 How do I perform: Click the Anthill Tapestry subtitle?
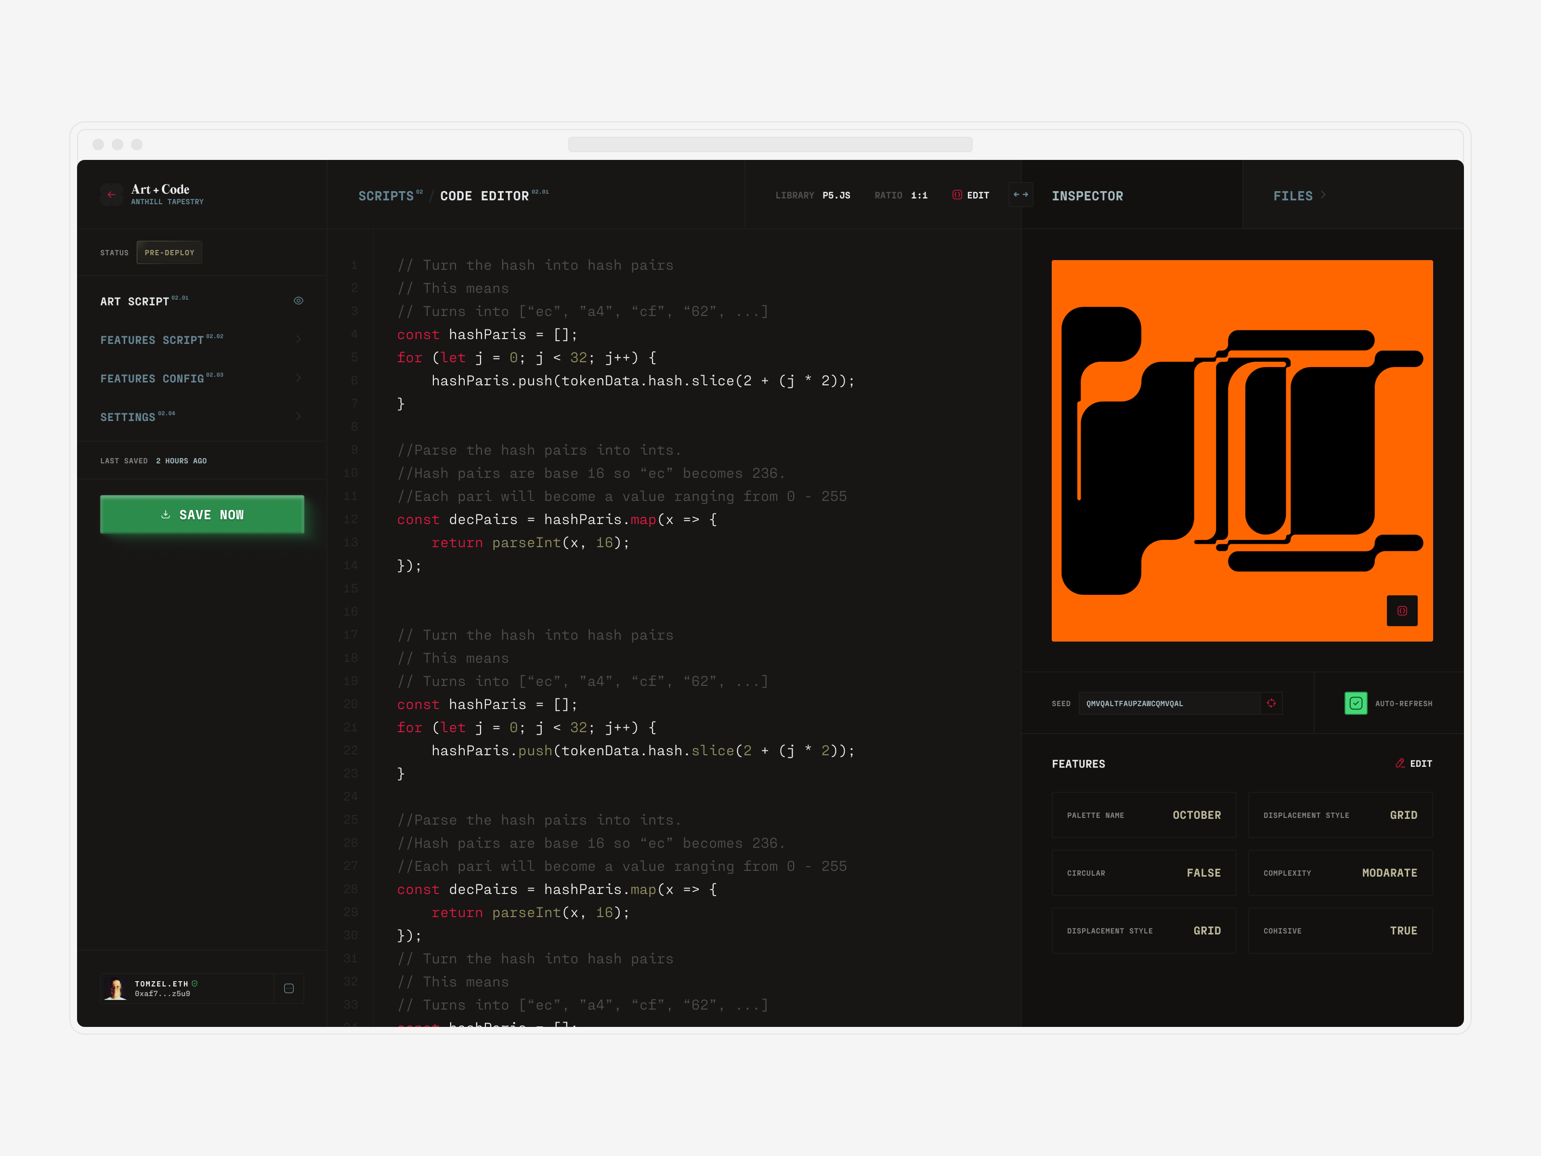[x=167, y=202]
